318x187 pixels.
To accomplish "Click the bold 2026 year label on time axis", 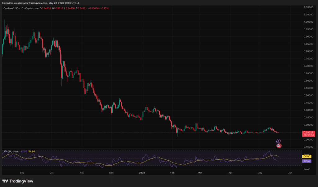I will coord(142,173).
